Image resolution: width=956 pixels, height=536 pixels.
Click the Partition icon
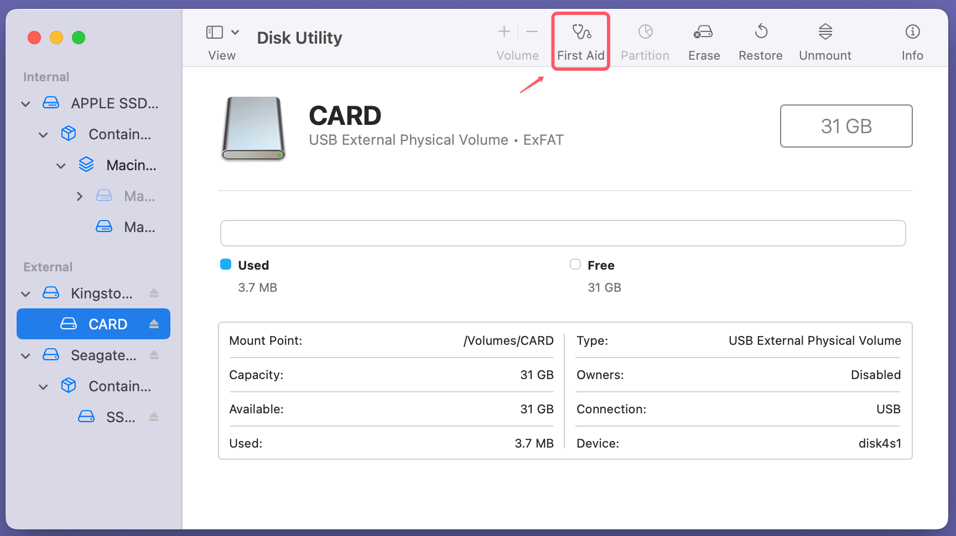[645, 40]
